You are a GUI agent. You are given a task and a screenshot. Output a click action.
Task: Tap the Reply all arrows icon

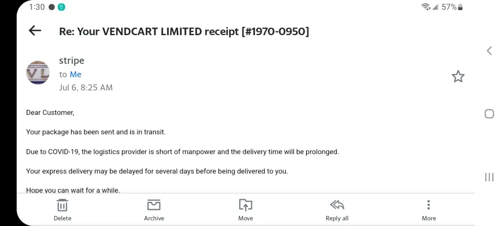pos(337,205)
